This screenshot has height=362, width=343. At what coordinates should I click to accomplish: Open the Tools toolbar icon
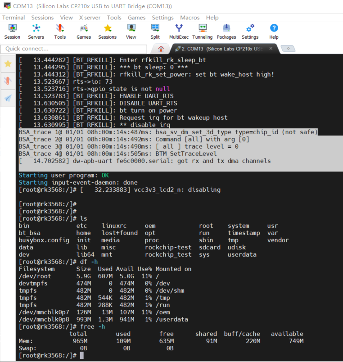coord(60,32)
